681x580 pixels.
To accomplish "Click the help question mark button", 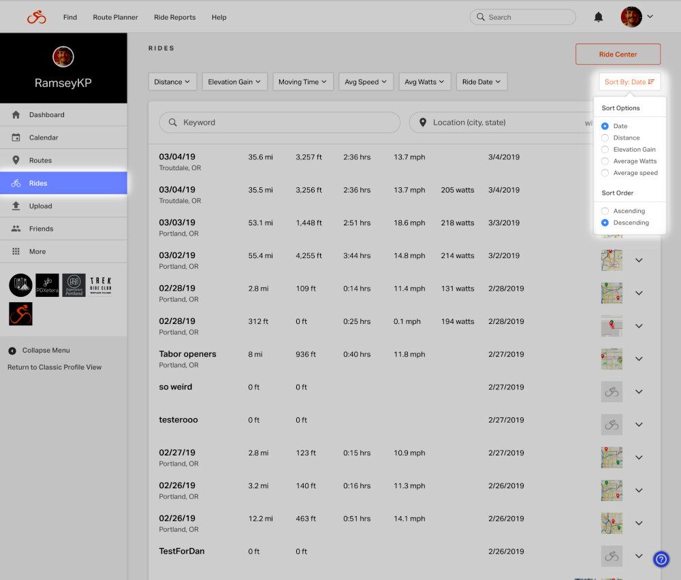I will click(x=661, y=559).
